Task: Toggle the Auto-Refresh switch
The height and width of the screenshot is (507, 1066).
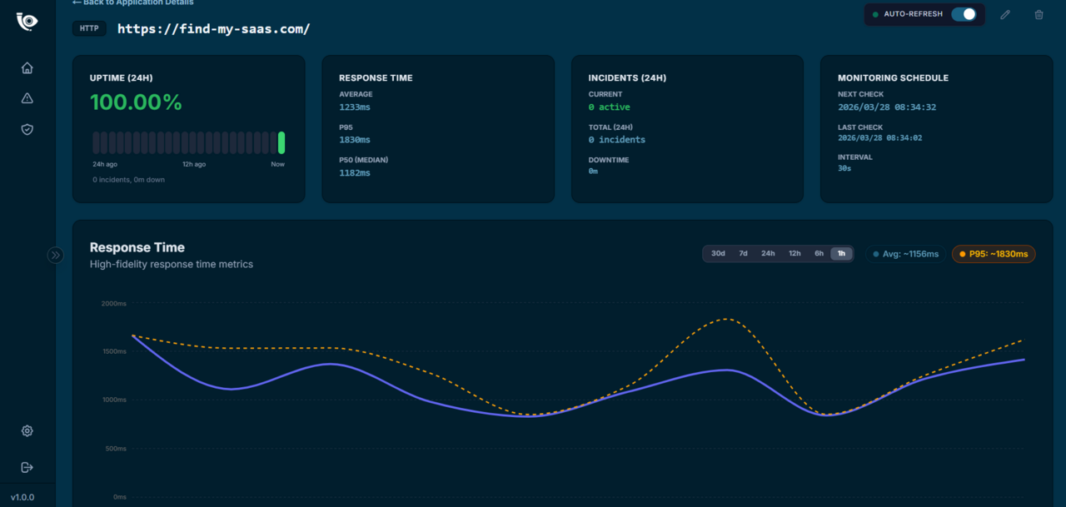Action: tap(964, 14)
